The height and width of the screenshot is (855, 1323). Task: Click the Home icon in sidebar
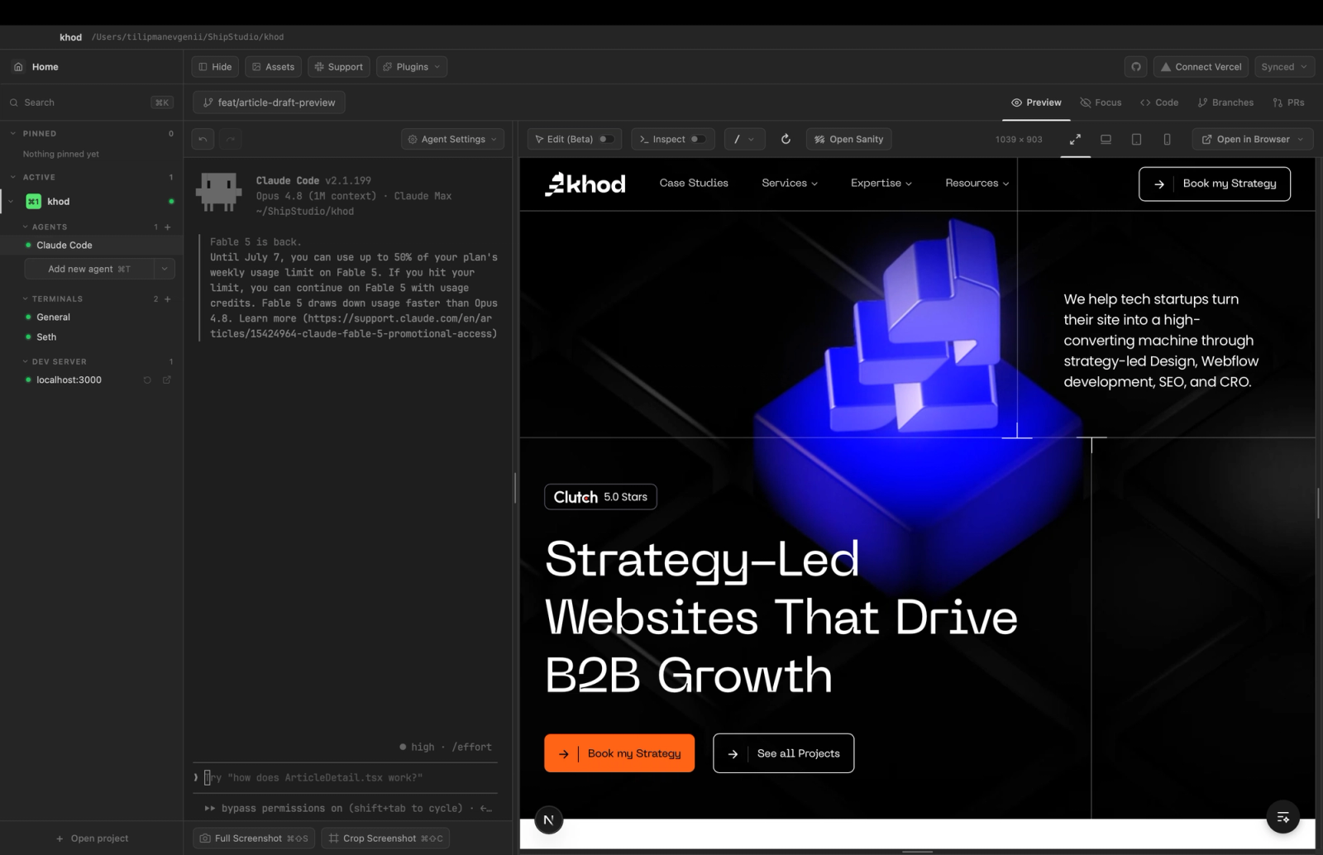[18, 67]
